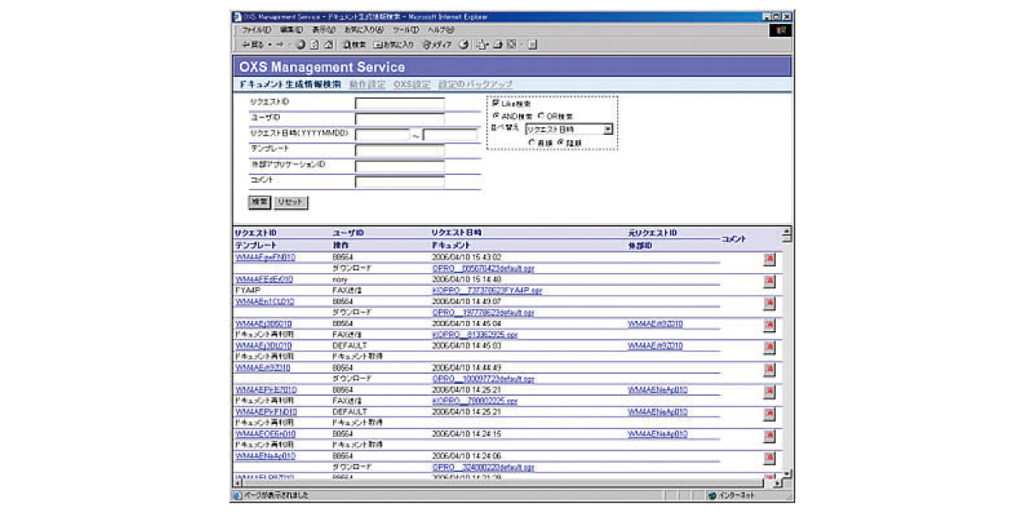This screenshot has width=1024, height=512.
Task: Click the インターネット zone status bar icon
Action: tap(711, 495)
